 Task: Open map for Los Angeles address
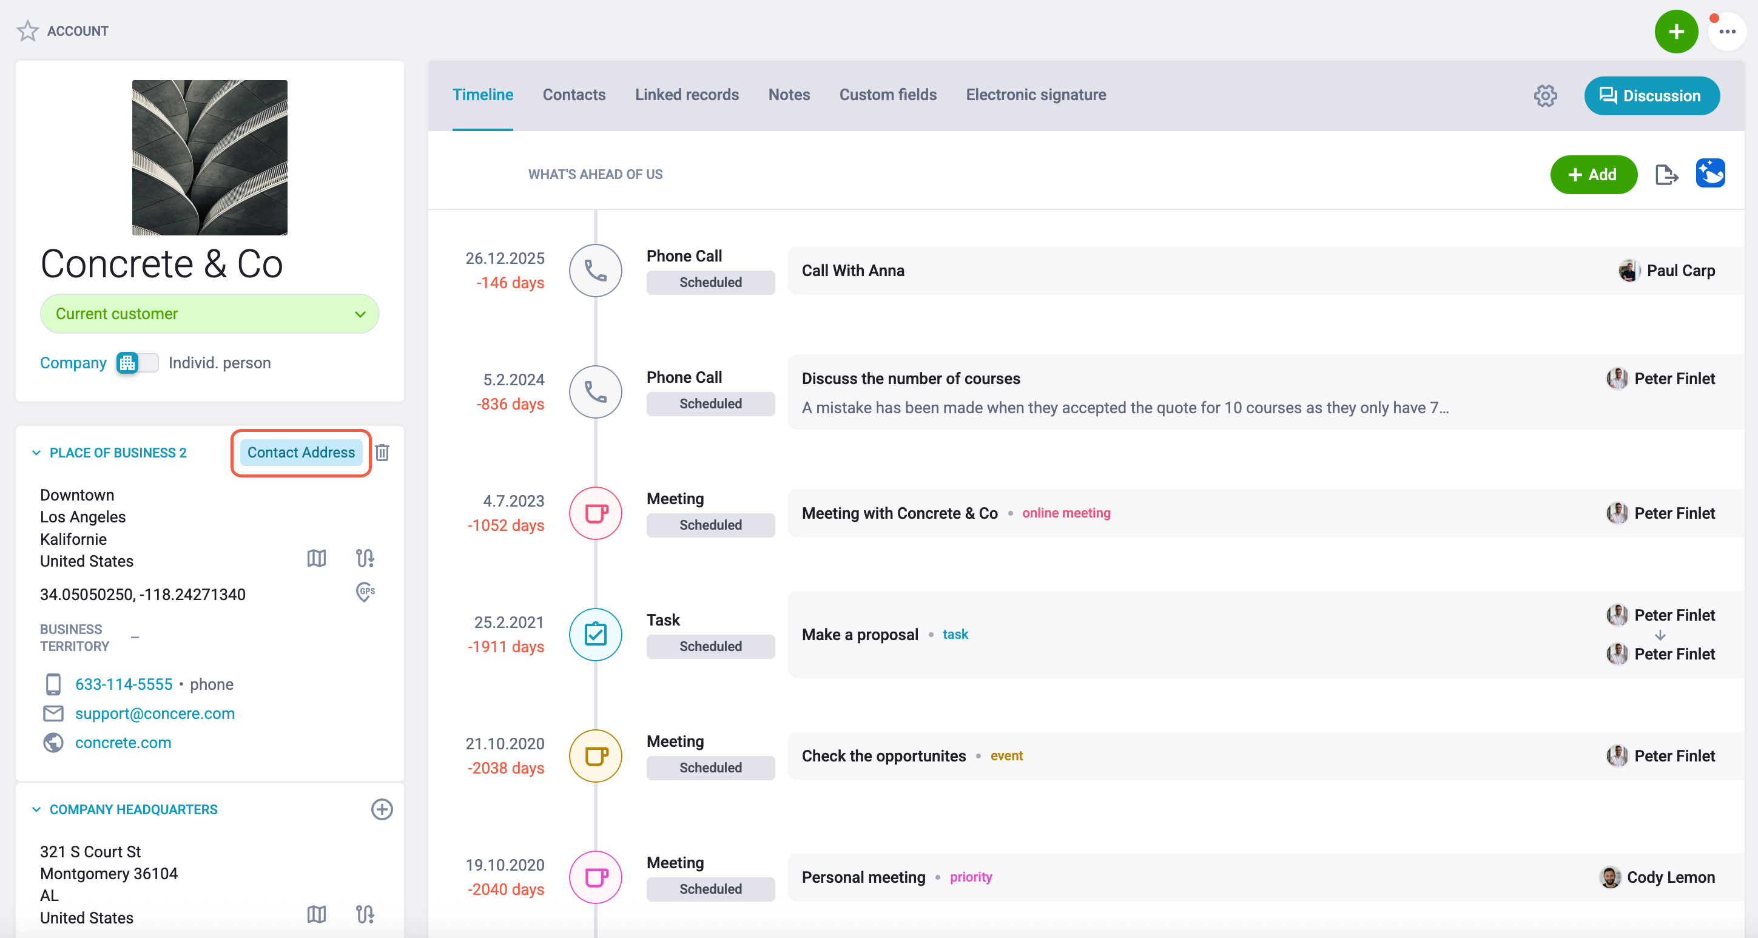click(x=317, y=558)
